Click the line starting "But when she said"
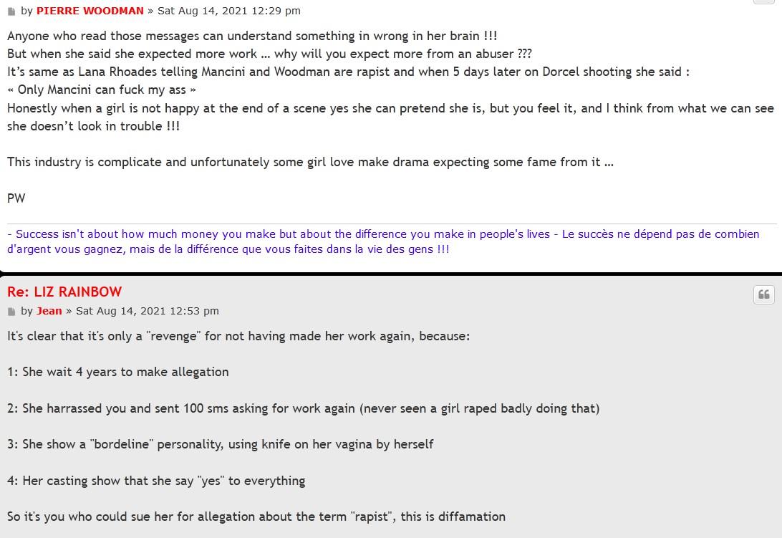The height and width of the screenshot is (538, 782). (269, 54)
